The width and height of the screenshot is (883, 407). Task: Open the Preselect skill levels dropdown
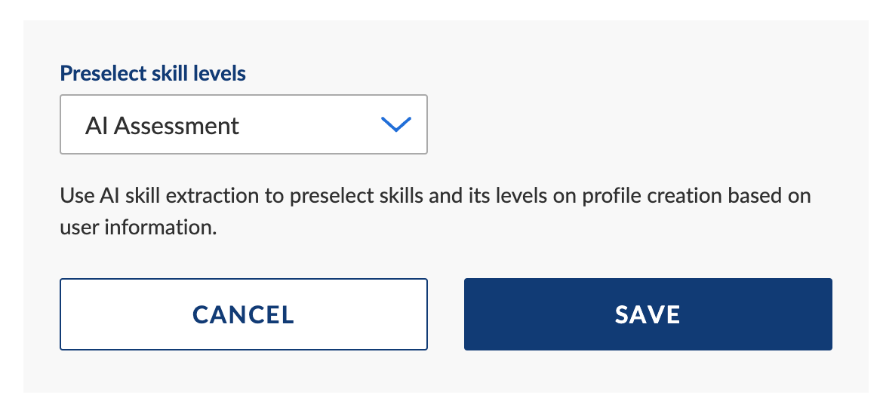click(243, 124)
